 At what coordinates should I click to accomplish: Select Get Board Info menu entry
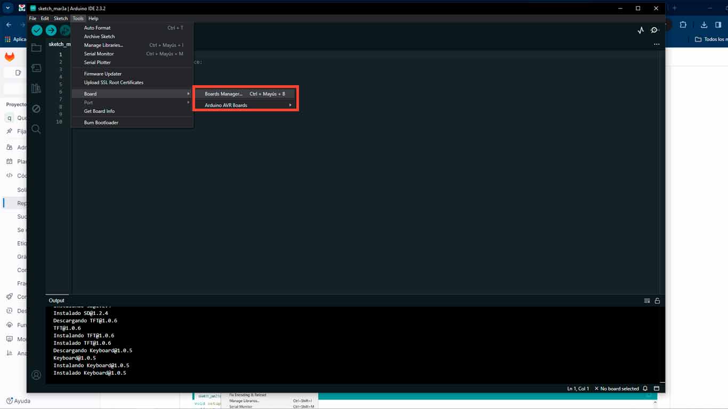tap(132, 111)
